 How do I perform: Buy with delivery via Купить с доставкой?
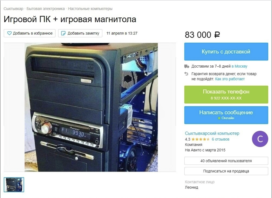[x=226, y=52]
